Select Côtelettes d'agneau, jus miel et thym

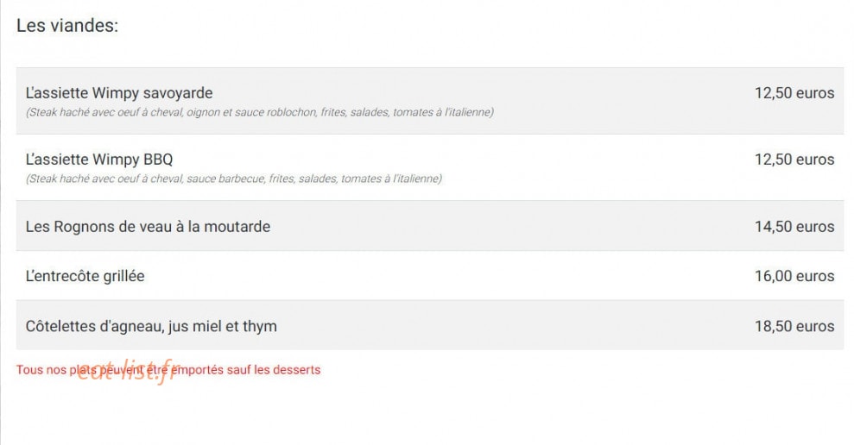tap(151, 326)
